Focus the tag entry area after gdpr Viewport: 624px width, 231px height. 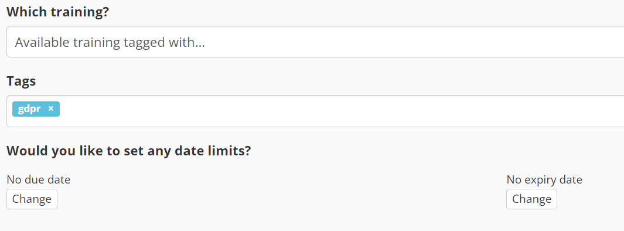pos(342,111)
